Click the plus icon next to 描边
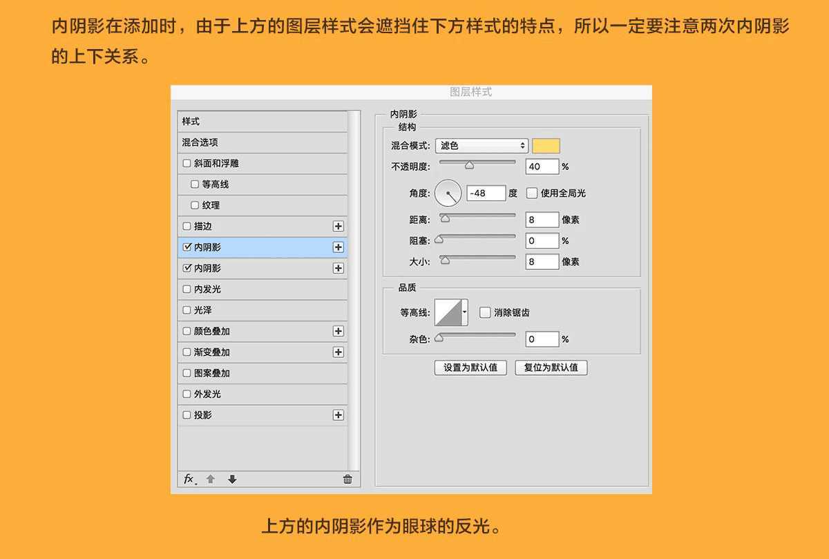This screenshot has width=829, height=559. click(x=338, y=226)
